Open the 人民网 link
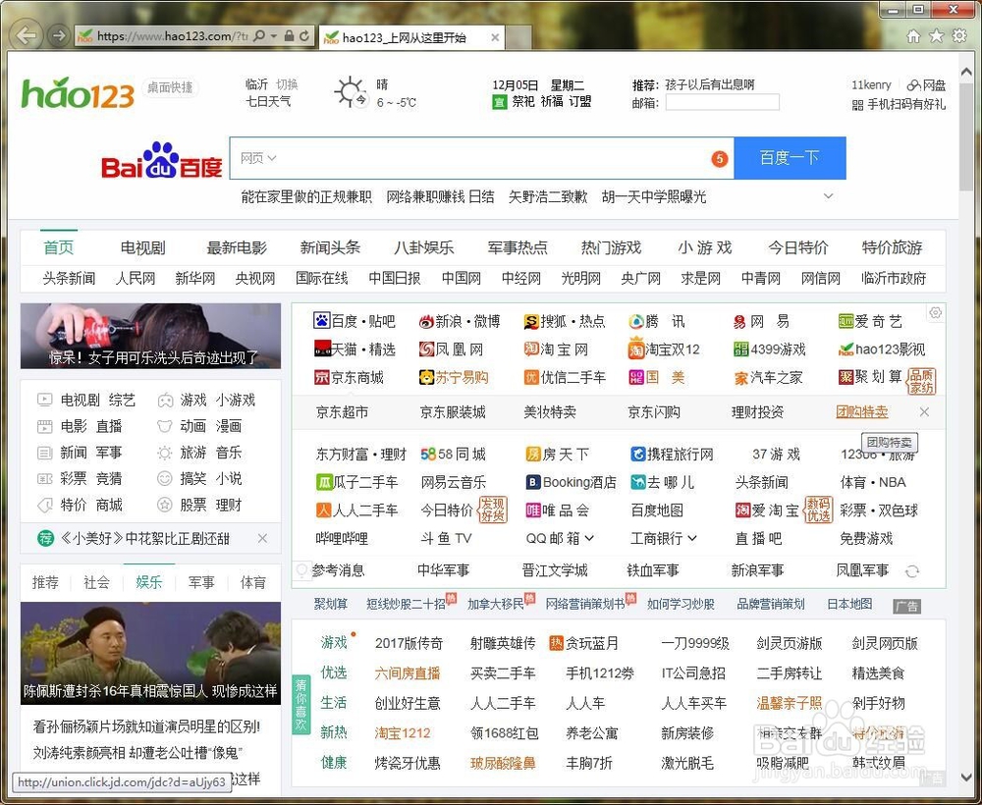982x805 pixels. point(136,278)
